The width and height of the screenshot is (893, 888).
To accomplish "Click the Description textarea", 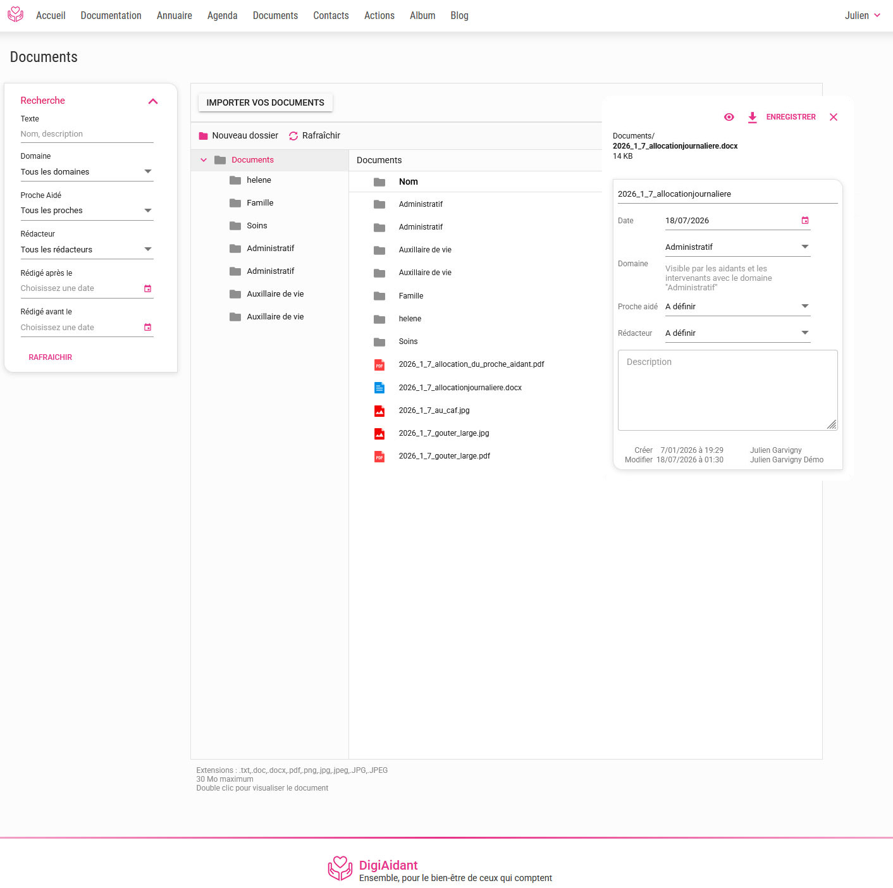I will tap(728, 390).
